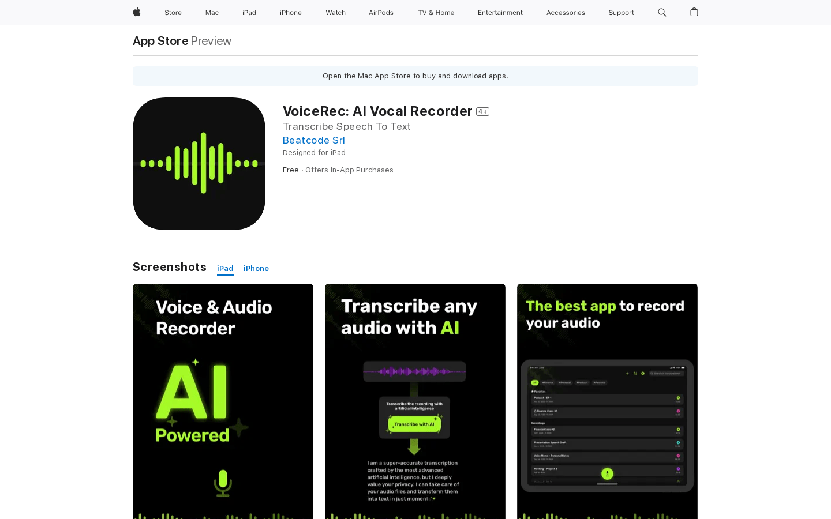Click the 4+ age rating badge
Screen dimensions: 831x519
pos(482,111)
